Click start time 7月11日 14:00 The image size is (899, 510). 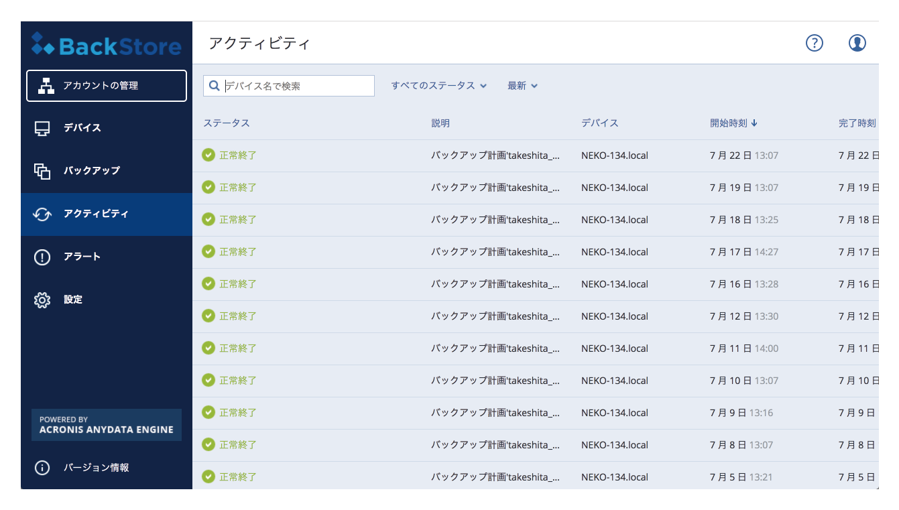pyautogui.click(x=744, y=348)
